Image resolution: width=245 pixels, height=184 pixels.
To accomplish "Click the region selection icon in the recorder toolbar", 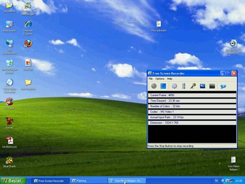I will pyautogui.click(x=184, y=86).
